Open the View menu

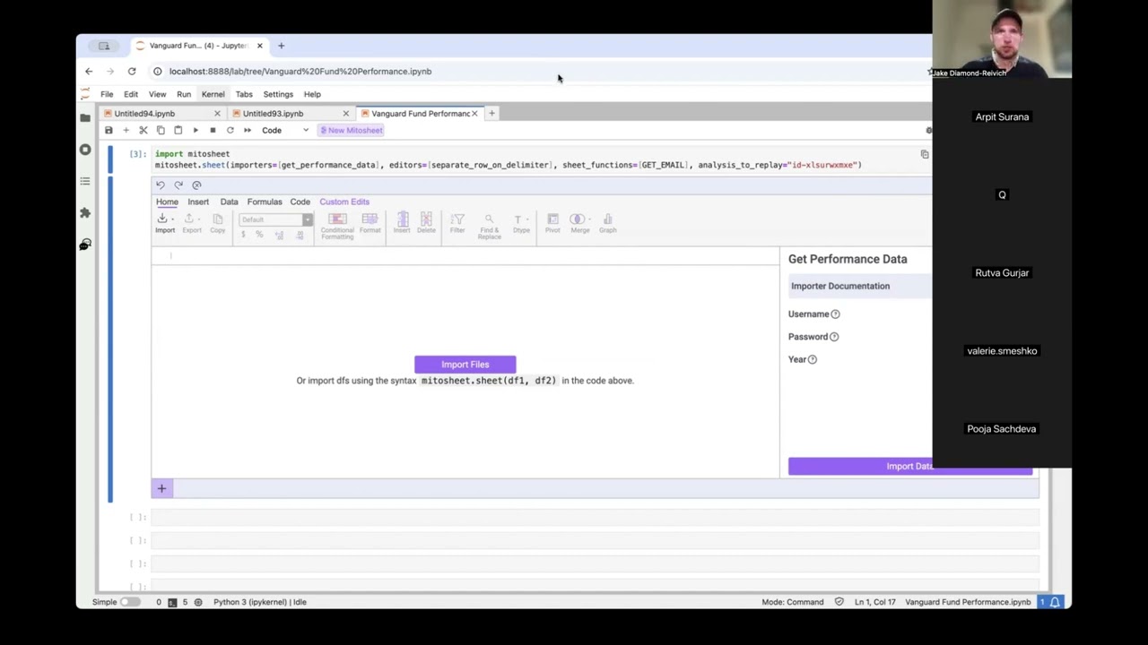tap(157, 94)
